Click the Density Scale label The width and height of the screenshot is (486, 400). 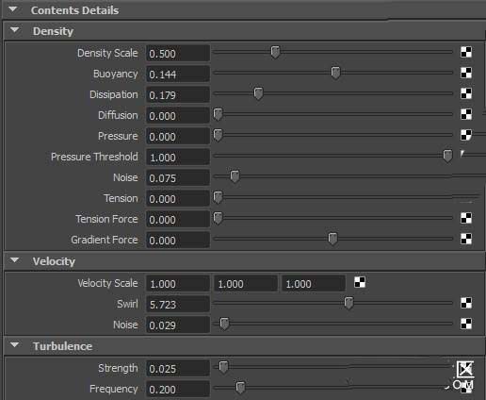107,53
